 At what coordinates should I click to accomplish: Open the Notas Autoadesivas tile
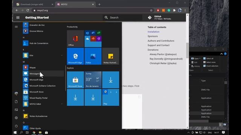pyautogui.click(x=110, y=56)
